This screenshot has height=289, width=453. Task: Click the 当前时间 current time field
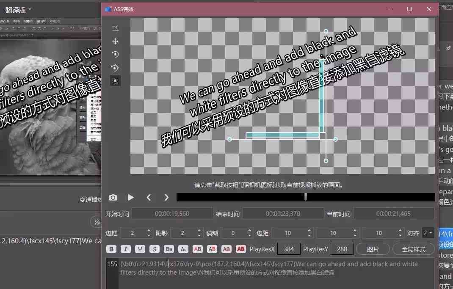[x=393, y=214]
